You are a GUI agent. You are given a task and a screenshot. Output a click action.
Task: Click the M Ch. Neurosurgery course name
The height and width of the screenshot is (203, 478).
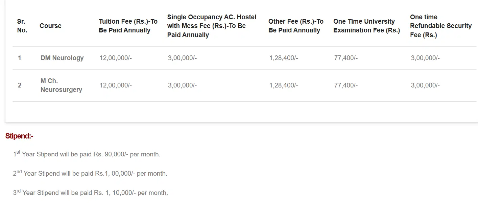61,85
